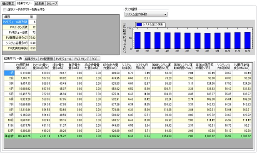Expand the グラフ種類 dropdown
This screenshot has width=257, height=153.
pos(146,14)
